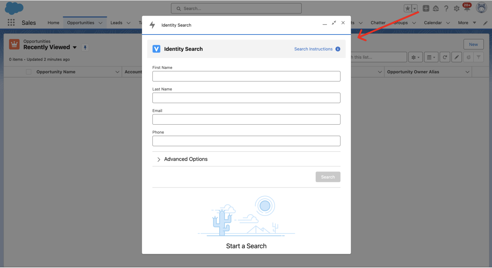Sort by Opportunity Name column header
This screenshot has height=268, width=492.
pyautogui.click(x=56, y=72)
